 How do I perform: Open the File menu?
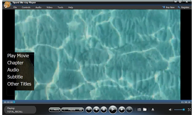click(15, 7)
